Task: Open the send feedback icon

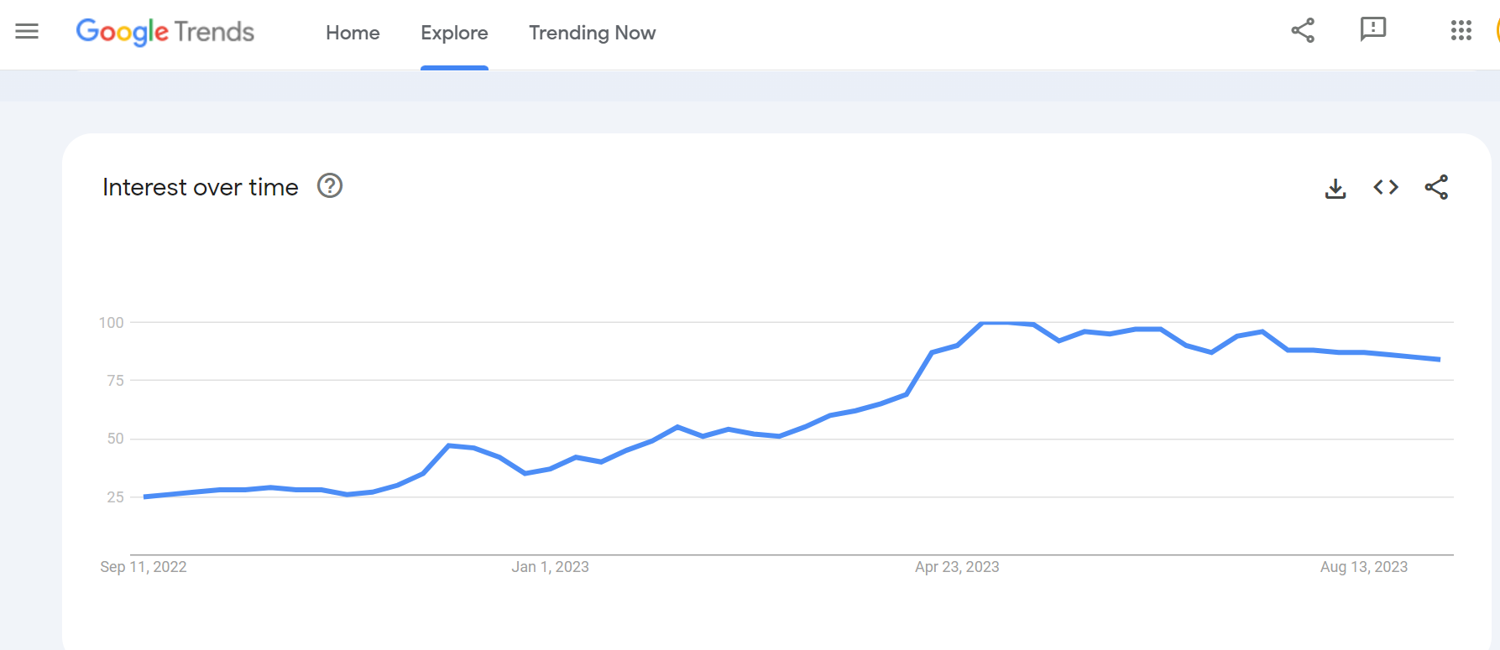Action: tap(1373, 30)
